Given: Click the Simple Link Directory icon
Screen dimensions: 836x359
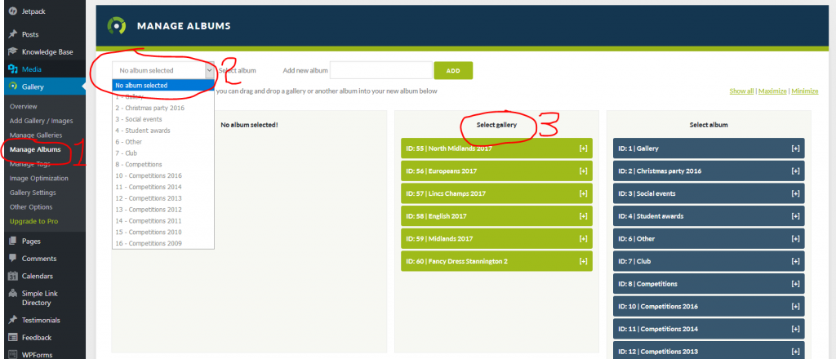Looking at the screenshot, I should tap(13, 294).
